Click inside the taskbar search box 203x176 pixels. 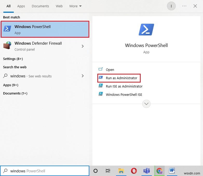click(45, 171)
